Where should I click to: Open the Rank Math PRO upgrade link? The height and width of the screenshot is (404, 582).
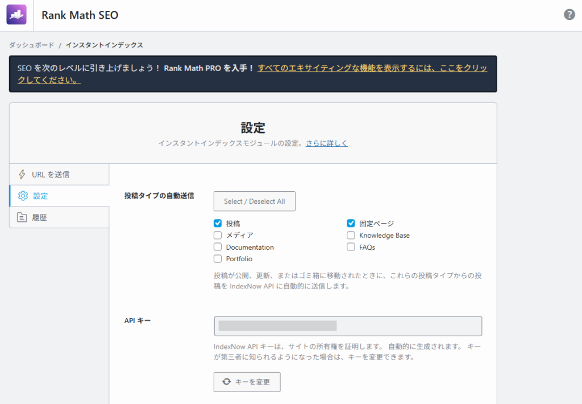click(252, 74)
